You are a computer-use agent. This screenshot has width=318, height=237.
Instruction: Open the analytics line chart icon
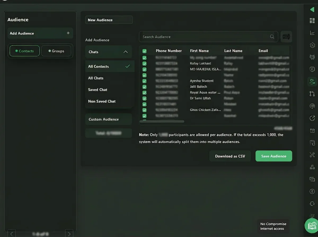tap(312, 33)
